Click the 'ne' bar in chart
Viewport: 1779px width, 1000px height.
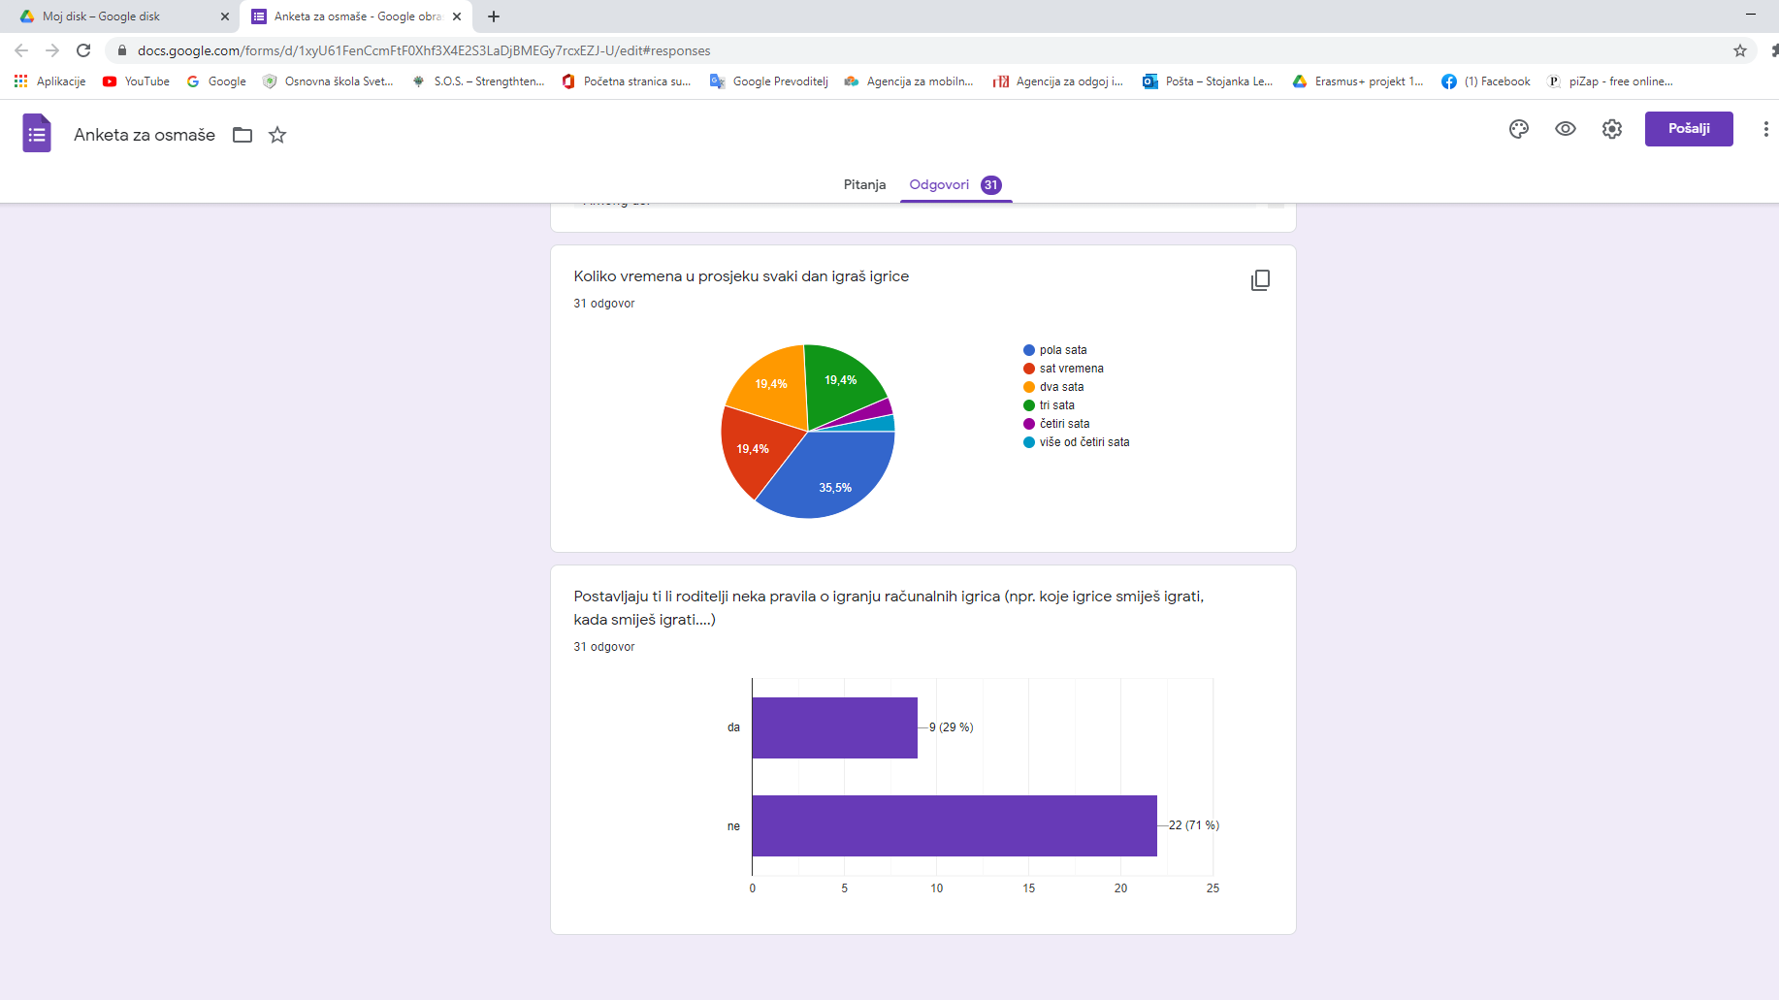pos(954,825)
